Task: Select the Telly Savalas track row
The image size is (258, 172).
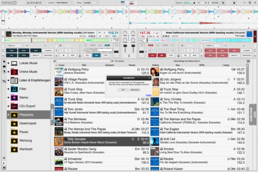Action: (x=102, y=141)
